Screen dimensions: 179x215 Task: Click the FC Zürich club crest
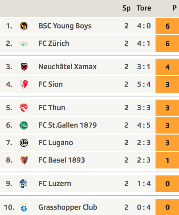click(24, 44)
